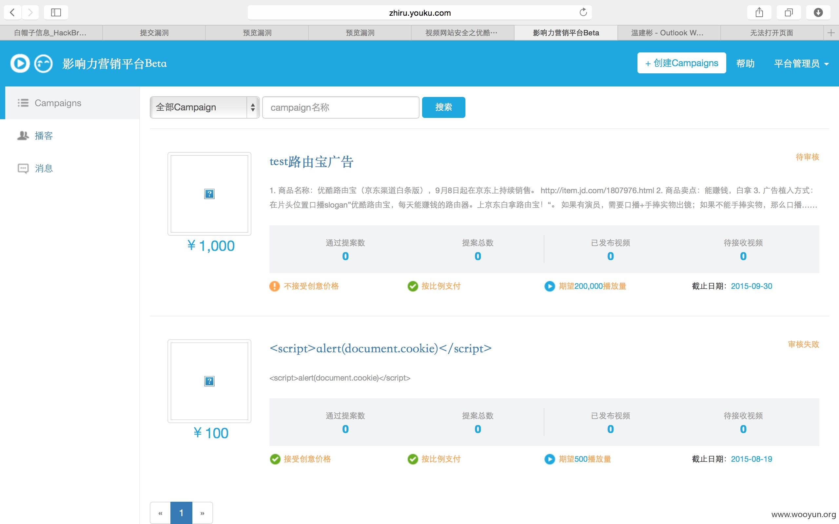
Task: Click the 影响力营销平台Beta header title
Action: 114,64
